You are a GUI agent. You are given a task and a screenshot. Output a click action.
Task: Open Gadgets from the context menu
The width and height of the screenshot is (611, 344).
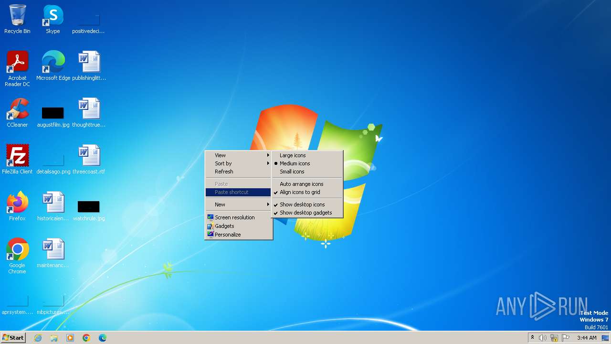point(238,226)
